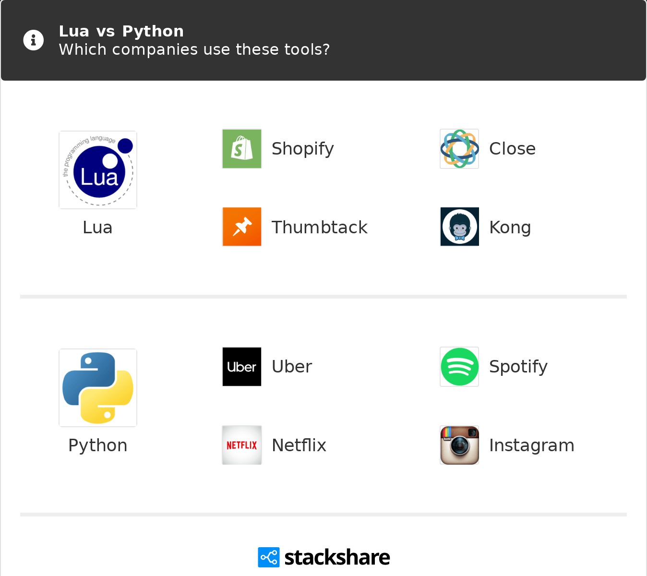Open the Thumbtack text link

(319, 227)
